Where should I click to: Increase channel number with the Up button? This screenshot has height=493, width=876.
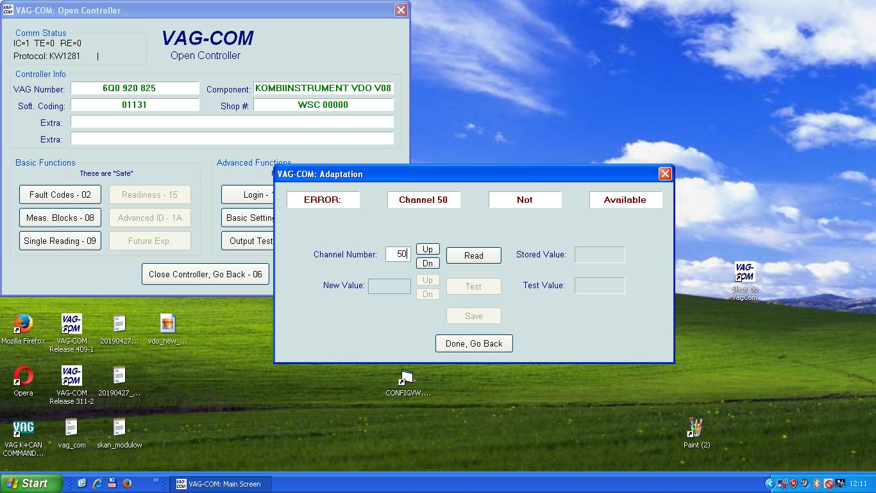pos(428,249)
